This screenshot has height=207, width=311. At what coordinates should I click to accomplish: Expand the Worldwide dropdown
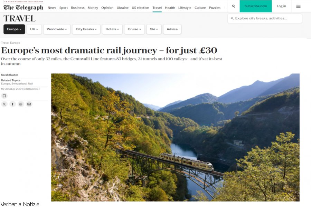pyautogui.click(x=57, y=29)
